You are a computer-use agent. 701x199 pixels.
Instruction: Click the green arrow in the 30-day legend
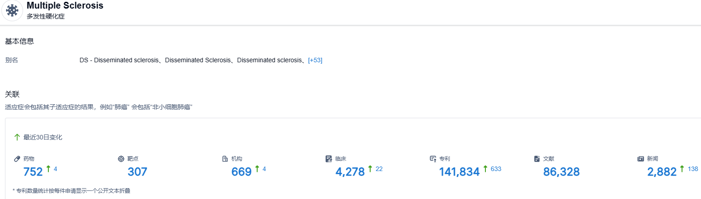point(17,137)
